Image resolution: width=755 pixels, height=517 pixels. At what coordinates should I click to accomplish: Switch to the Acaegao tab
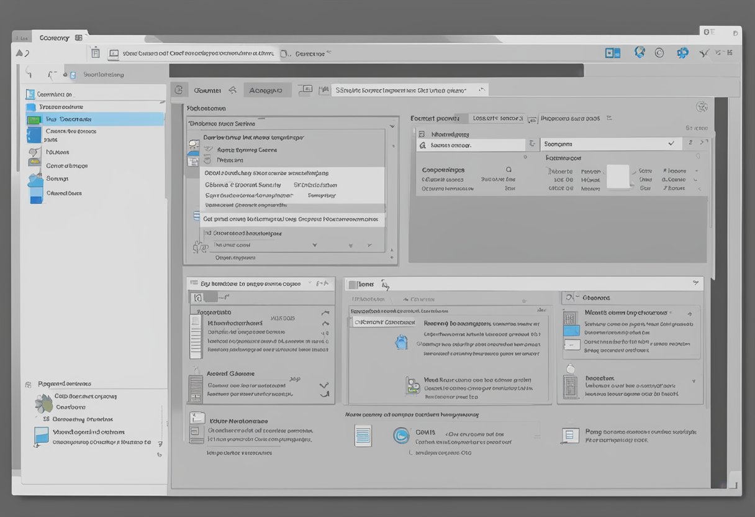pos(267,90)
